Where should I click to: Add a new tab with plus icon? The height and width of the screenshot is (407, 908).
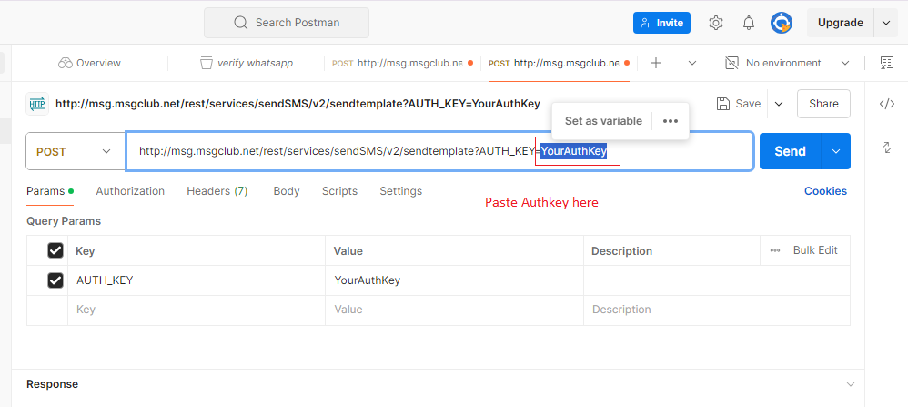(x=656, y=63)
